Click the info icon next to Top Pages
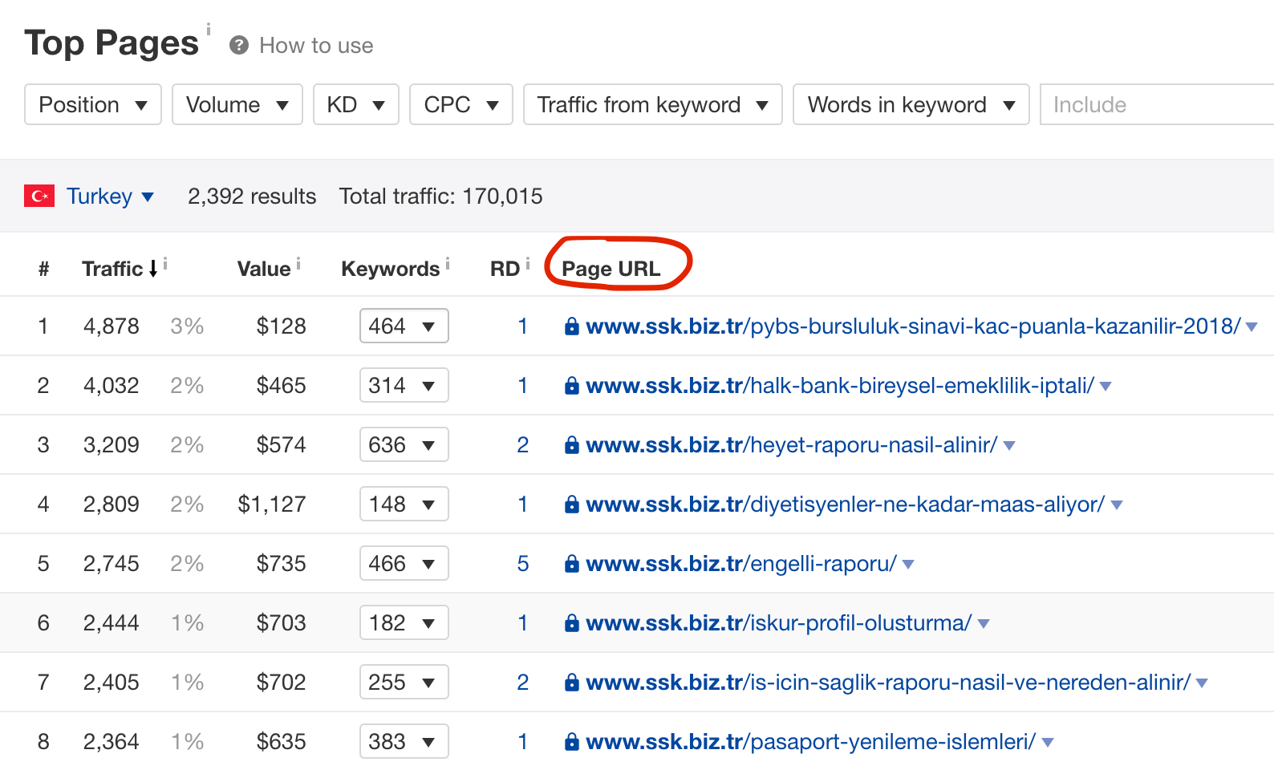The image size is (1274, 770). (209, 30)
